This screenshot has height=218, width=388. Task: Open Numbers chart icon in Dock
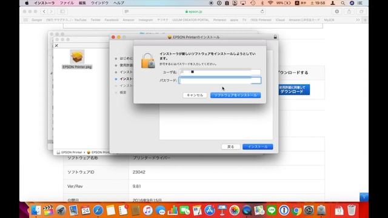click(172, 210)
